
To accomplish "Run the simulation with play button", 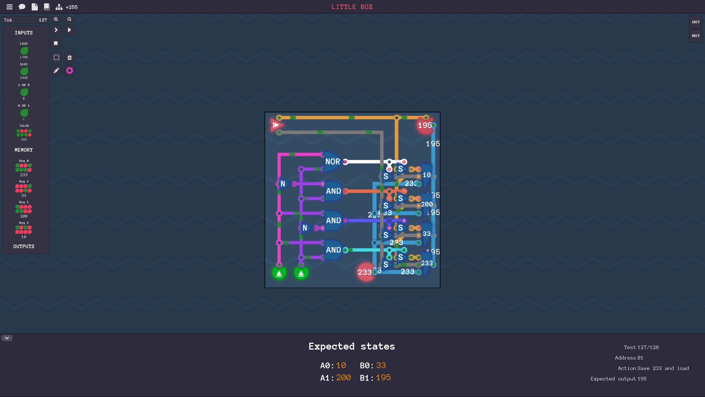I will [69, 30].
